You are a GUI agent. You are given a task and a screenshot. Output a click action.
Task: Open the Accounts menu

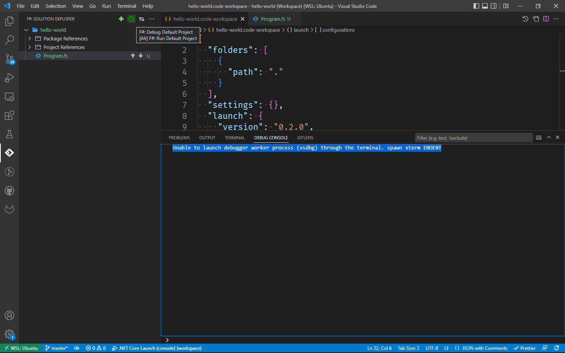point(9,315)
